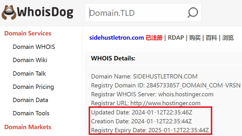The width and height of the screenshot is (242, 136).
Task: Select the Domain Tools menu entry
Action: pos(31,113)
